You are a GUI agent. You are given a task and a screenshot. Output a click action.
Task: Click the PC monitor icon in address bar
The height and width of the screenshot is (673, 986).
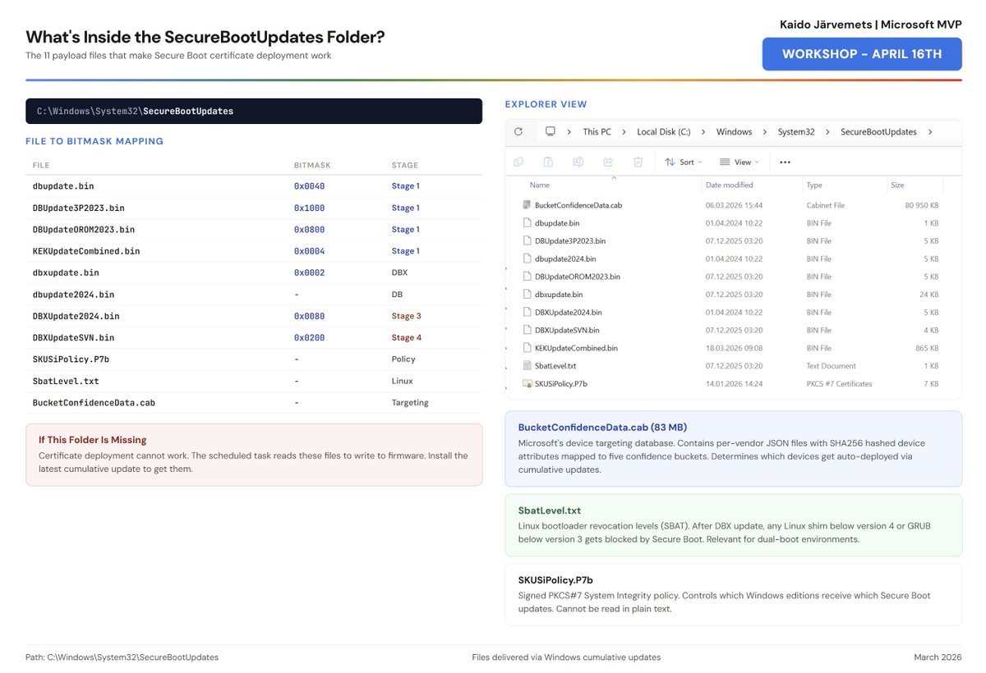point(550,131)
